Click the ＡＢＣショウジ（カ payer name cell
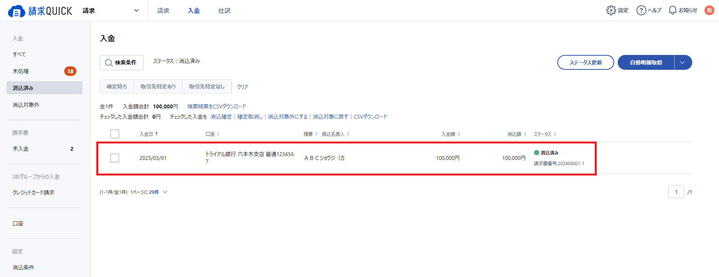The image size is (719, 277). pos(325,158)
